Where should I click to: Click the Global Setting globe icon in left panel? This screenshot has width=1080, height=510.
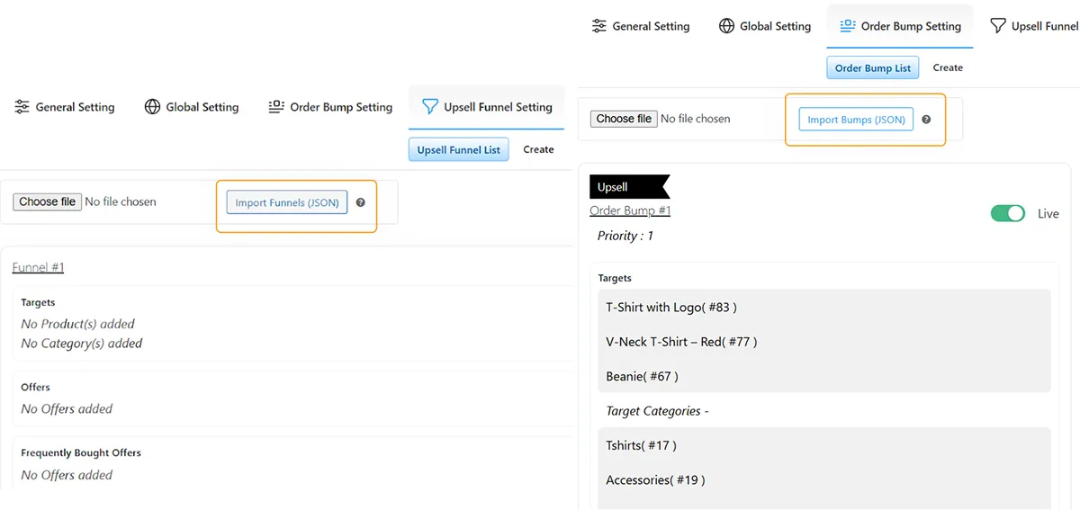(x=152, y=107)
